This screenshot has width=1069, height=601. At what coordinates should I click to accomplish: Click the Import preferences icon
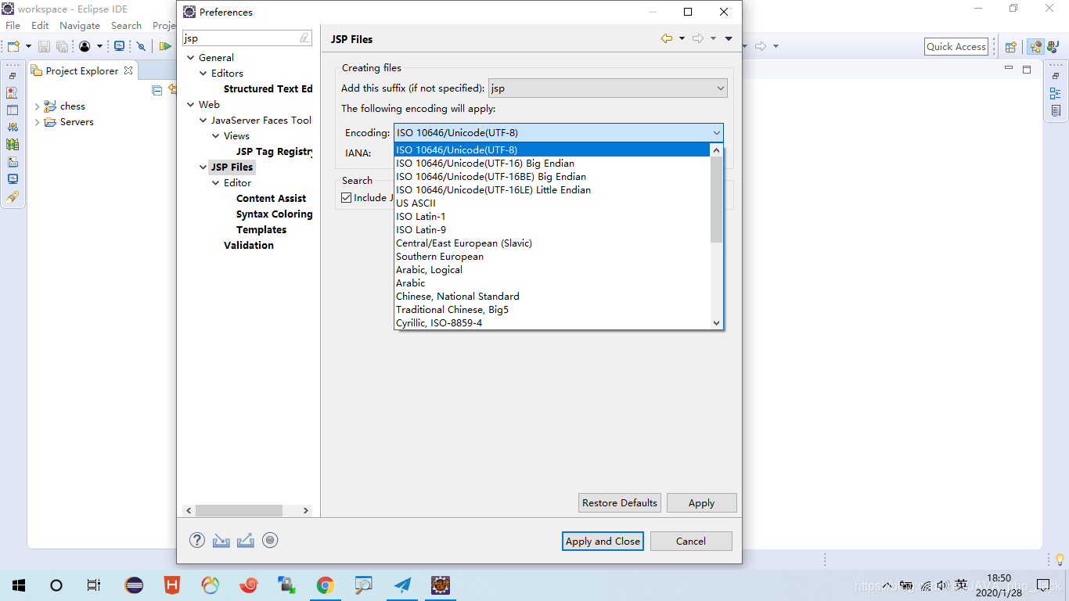coord(221,540)
